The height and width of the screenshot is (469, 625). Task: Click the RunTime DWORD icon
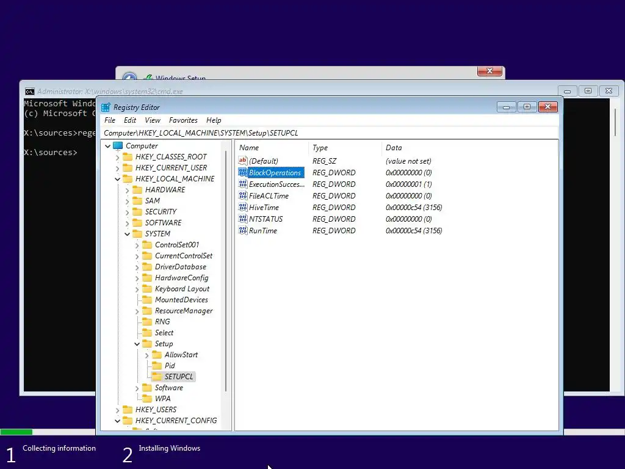coord(243,230)
